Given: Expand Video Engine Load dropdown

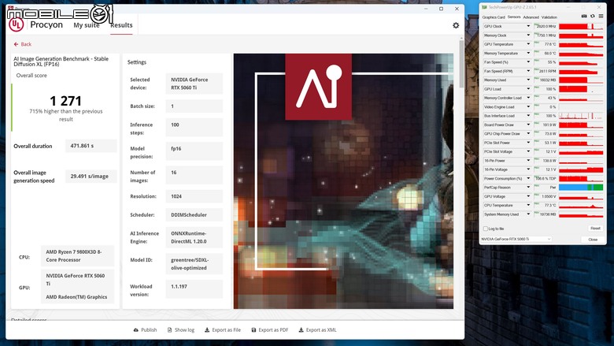Looking at the screenshot, I should click(x=528, y=107).
